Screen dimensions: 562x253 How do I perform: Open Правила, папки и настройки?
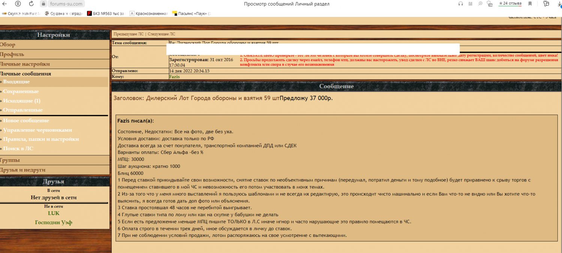pos(41,139)
